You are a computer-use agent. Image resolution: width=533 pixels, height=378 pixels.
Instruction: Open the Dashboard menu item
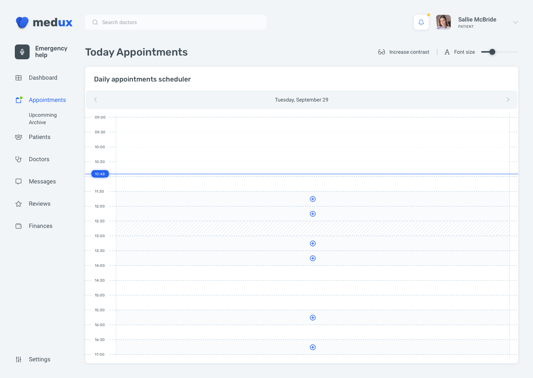(x=43, y=78)
